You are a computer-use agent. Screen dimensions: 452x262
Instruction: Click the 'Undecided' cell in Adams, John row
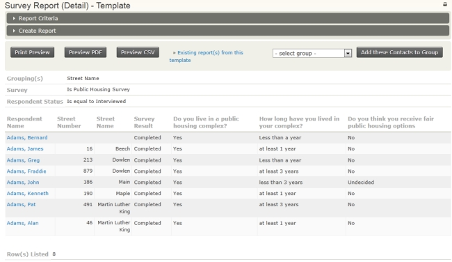point(361,183)
